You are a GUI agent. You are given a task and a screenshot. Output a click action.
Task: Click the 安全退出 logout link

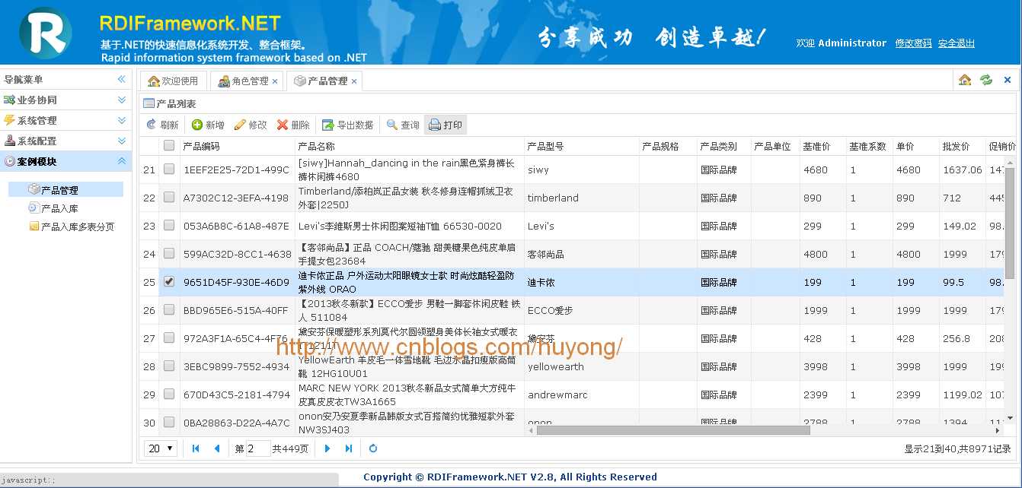(x=957, y=43)
